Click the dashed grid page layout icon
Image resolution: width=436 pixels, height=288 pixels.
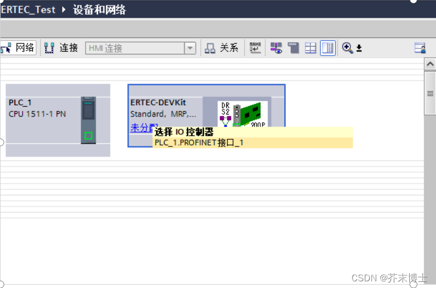(310, 48)
